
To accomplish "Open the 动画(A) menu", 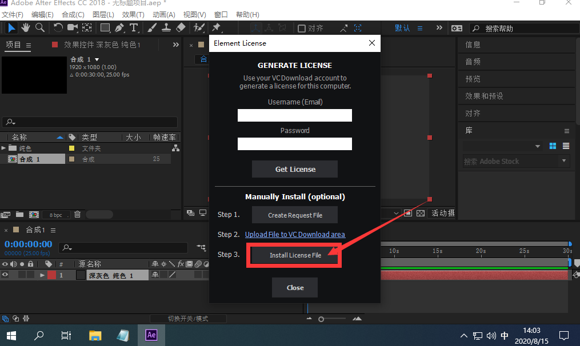I will click(164, 15).
